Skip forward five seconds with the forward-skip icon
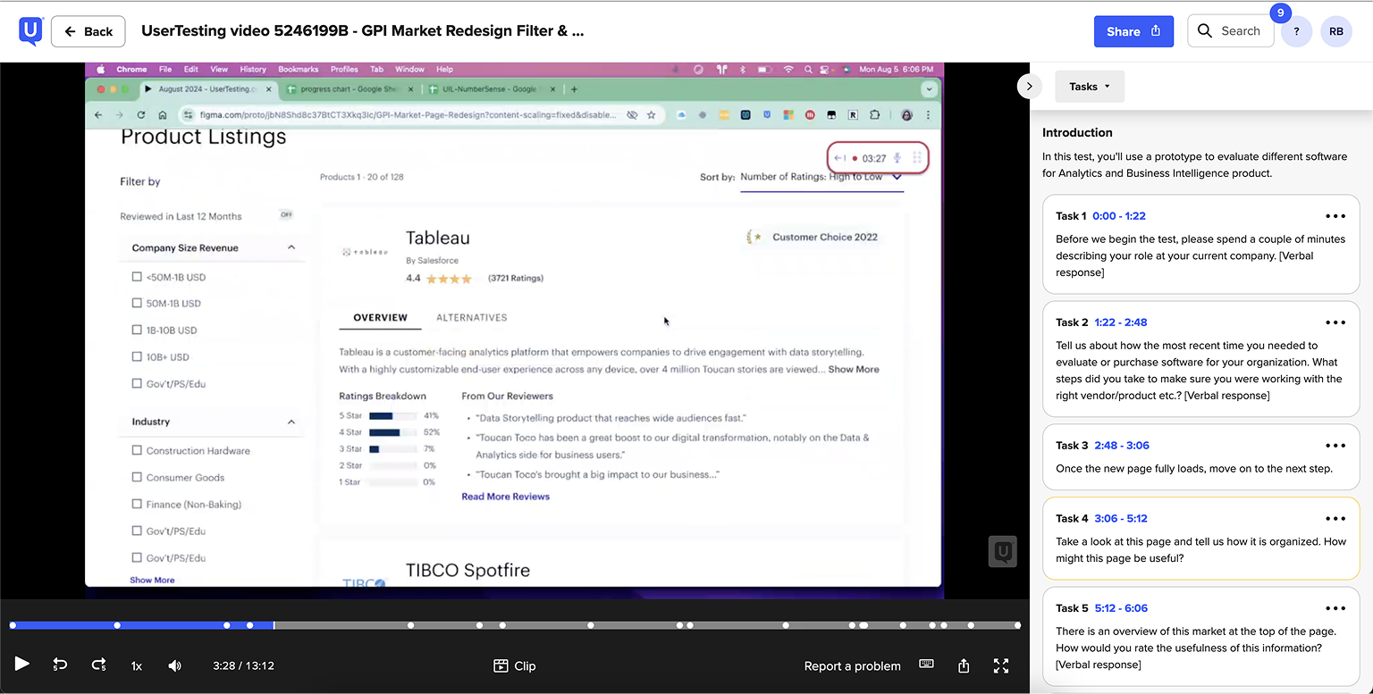The height and width of the screenshot is (694, 1373). [x=99, y=665]
